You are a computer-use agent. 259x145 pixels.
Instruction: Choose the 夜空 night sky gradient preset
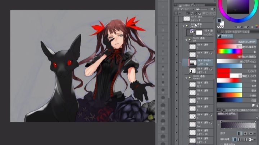click(x=237, y=100)
